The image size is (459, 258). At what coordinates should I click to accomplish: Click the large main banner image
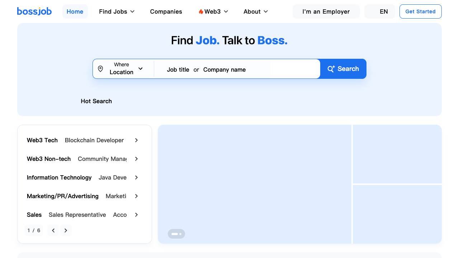255,184
